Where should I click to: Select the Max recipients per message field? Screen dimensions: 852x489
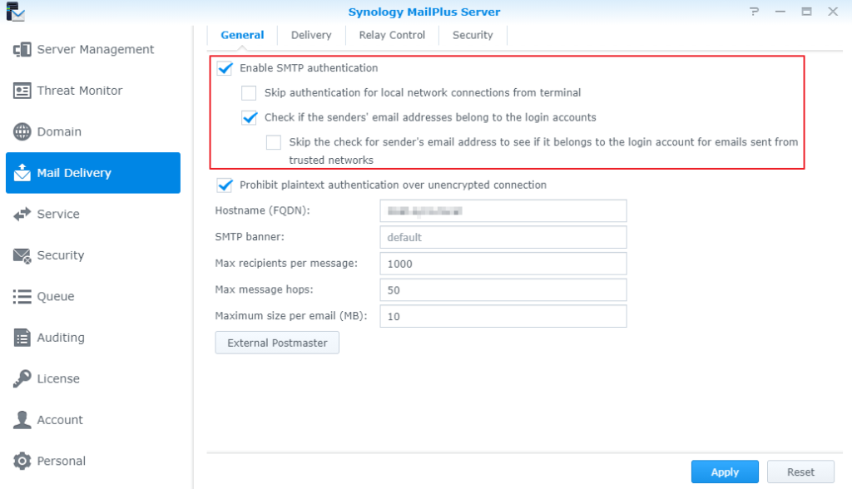(503, 264)
